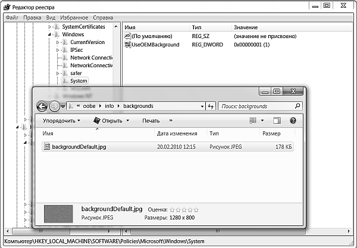Select the backgroundDefault.jpg file icon

(46, 146)
